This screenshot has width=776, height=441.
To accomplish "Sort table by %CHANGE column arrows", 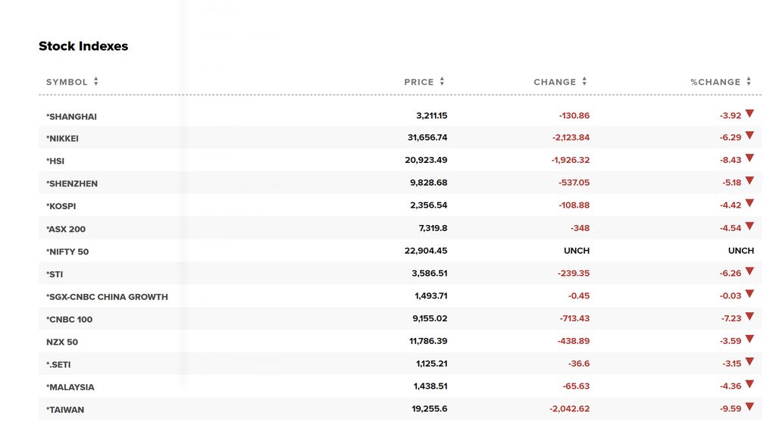I will coord(749,82).
